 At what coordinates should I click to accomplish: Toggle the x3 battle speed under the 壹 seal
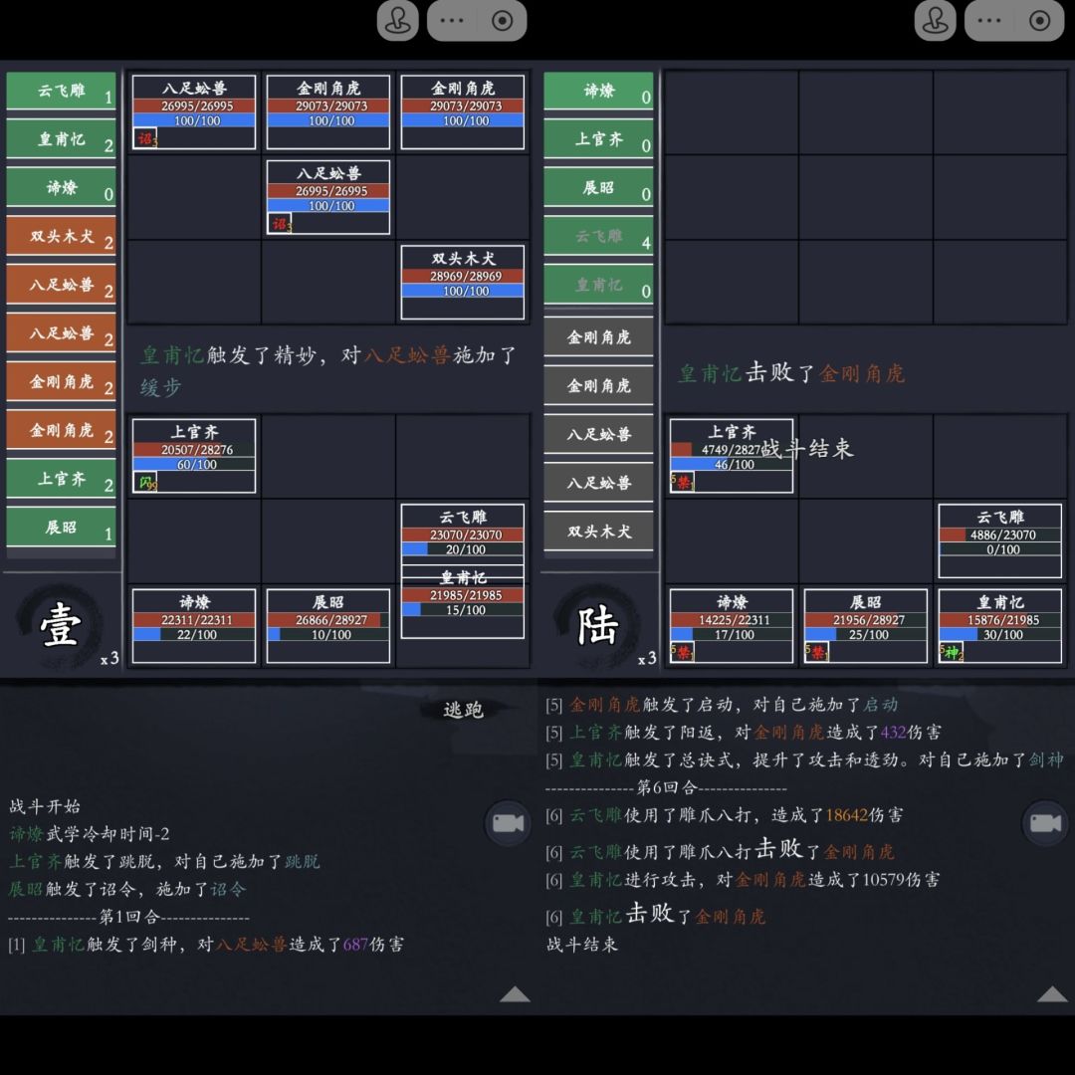tap(107, 659)
